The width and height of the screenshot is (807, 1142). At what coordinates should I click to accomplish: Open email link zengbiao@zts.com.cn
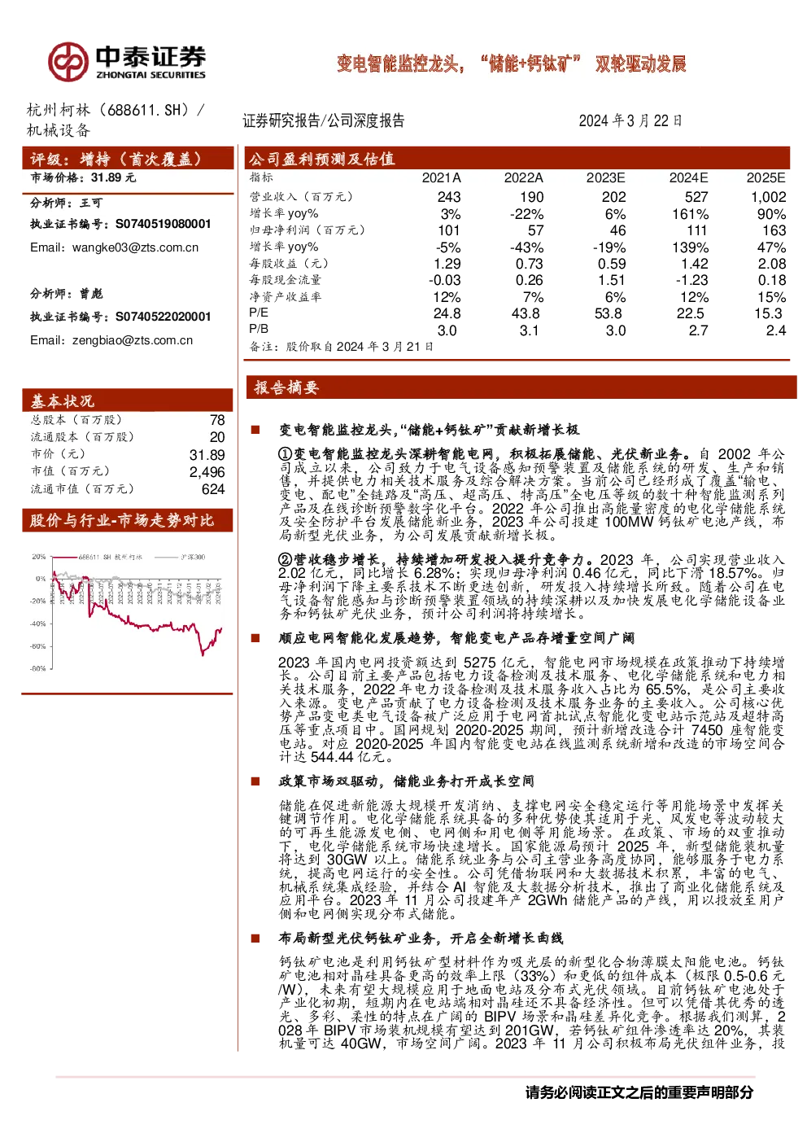(133, 340)
